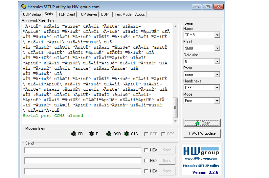This screenshot has width=269, height=178.
Task: Switch to the UDP Setup tab
Action: [x=32, y=14]
